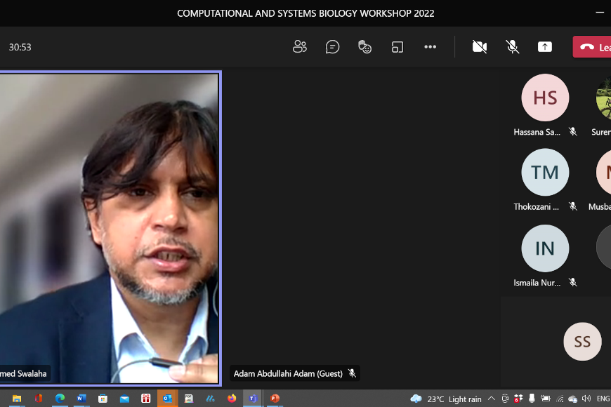Click the Thokozani participant name

pos(536,207)
